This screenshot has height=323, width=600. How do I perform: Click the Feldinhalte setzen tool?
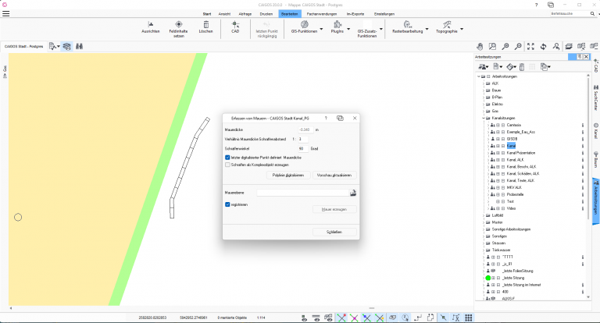pos(178,29)
